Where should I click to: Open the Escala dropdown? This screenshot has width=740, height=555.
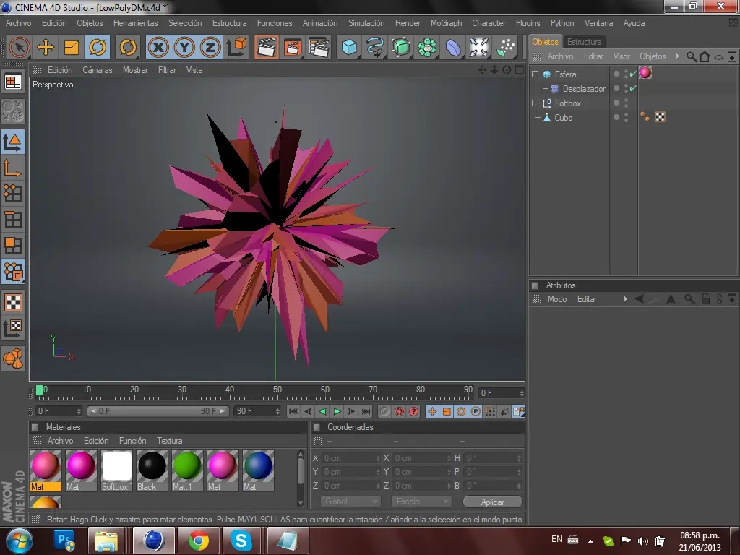(421, 502)
